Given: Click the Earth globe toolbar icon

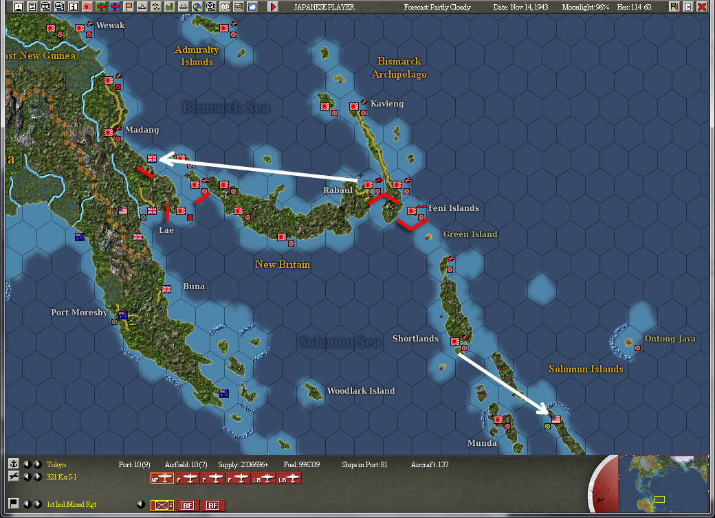Looking at the screenshot, I should click(197, 7).
